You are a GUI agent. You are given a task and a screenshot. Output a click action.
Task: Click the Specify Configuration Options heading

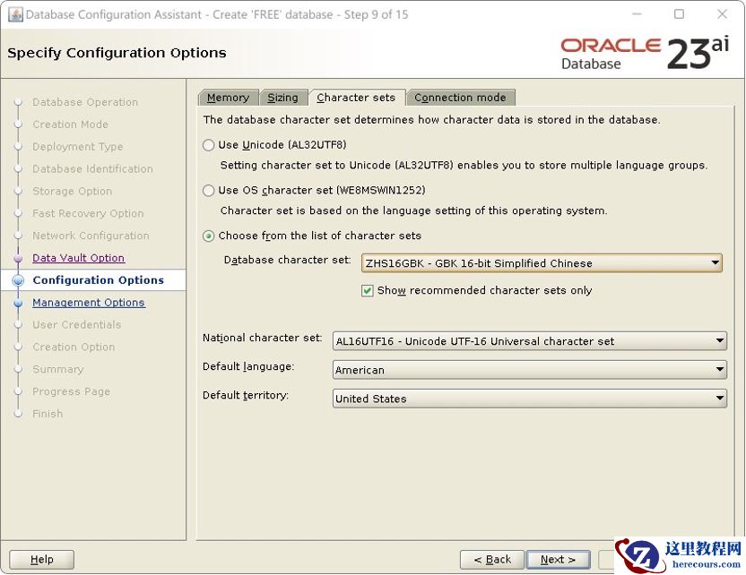click(117, 53)
